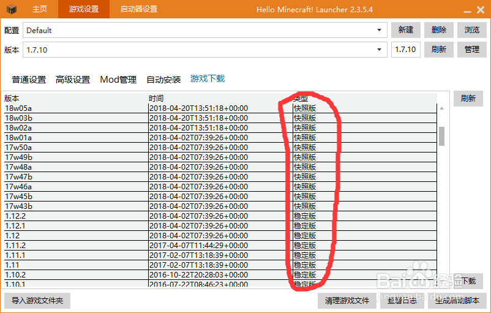The image size is (491, 313).
Task: Open the 高级设置 sub-tab
Action: click(73, 80)
